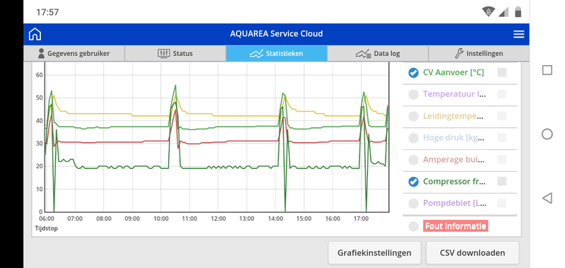Tap the chart icon on Data log
565x268 pixels.
tap(363, 54)
